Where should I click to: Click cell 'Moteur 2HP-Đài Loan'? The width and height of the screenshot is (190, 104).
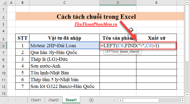(x=65, y=46)
